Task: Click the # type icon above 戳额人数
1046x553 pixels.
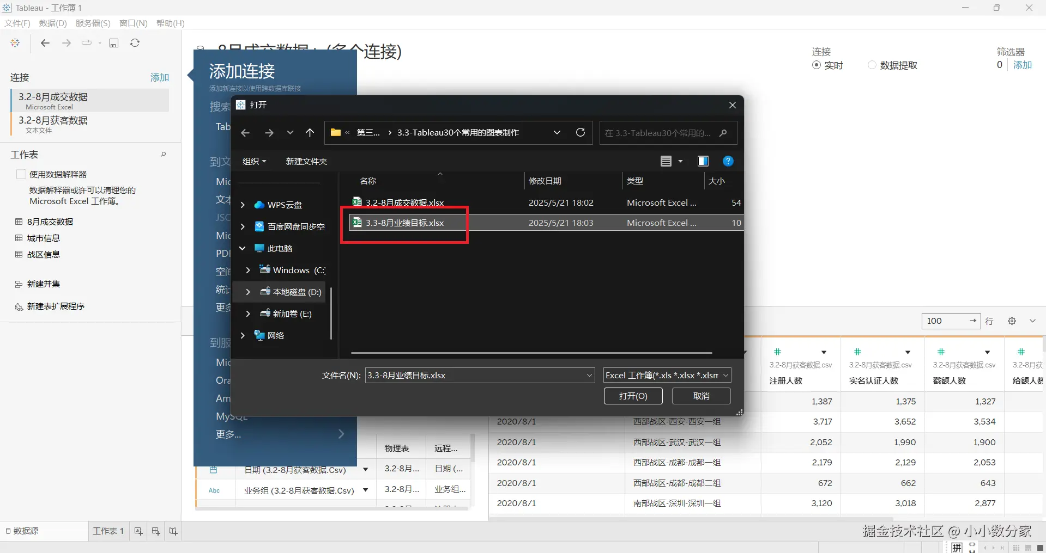Action: (941, 352)
